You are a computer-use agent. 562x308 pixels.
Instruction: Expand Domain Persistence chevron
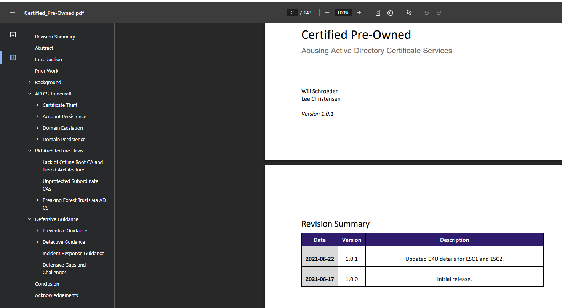coord(37,139)
